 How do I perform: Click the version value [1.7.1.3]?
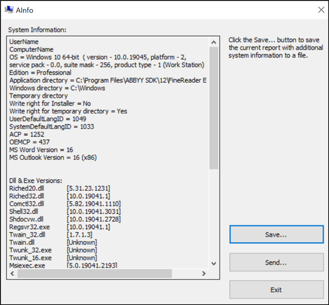pos(80,235)
